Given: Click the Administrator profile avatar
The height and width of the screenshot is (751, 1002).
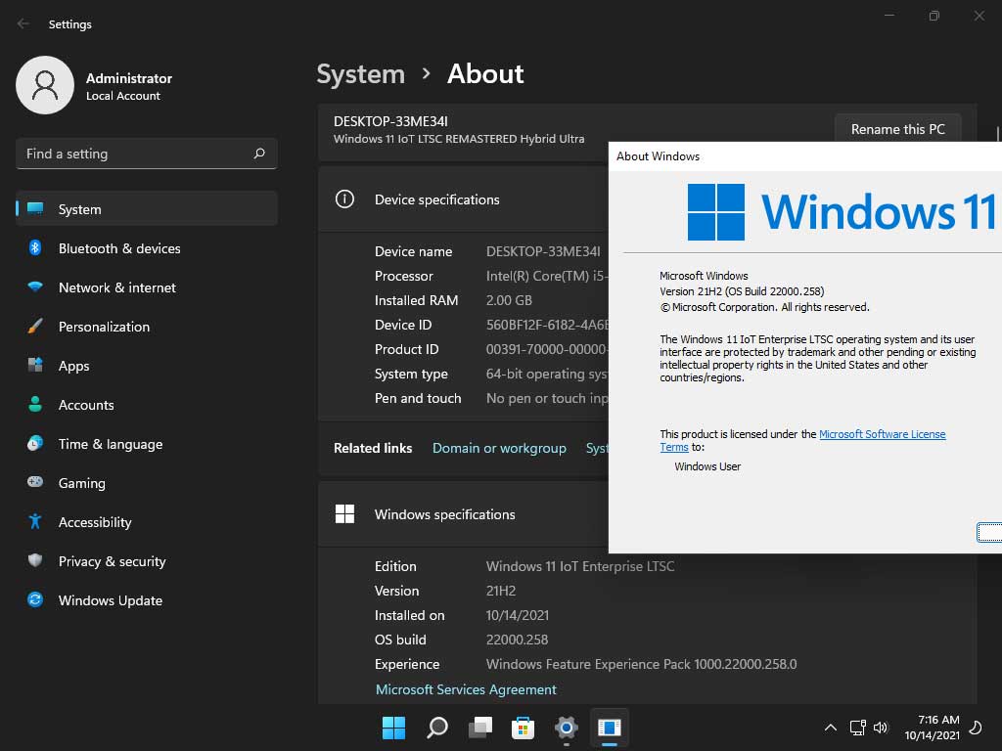Looking at the screenshot, I should [x=45, y=85].
